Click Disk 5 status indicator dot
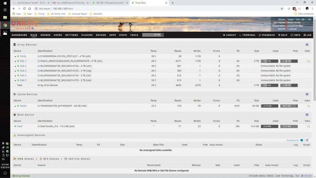Viewport: 316px width, 178px height. pos(18,80)
